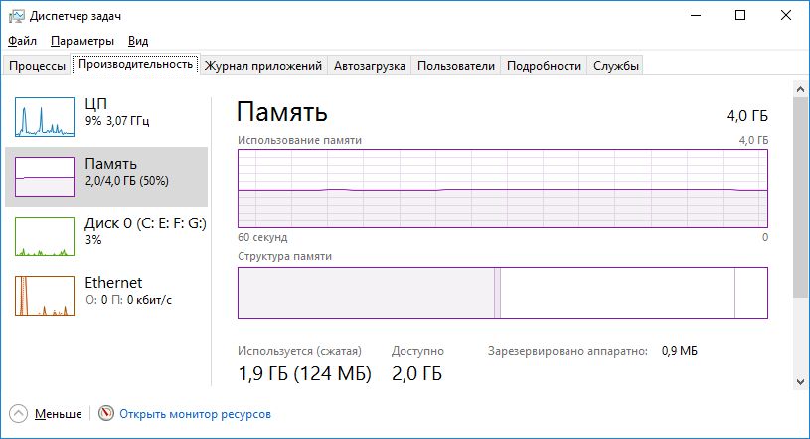Open the Параметры menu

click(x=82, y=41)
